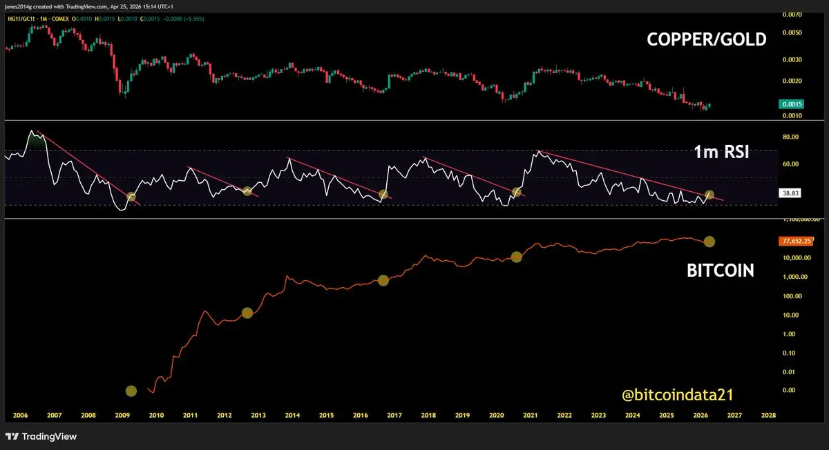Viewport: 829px width, 450px height.
Task: Click the 2016 yellow marker on the RSI line
Action: (383, 195)
